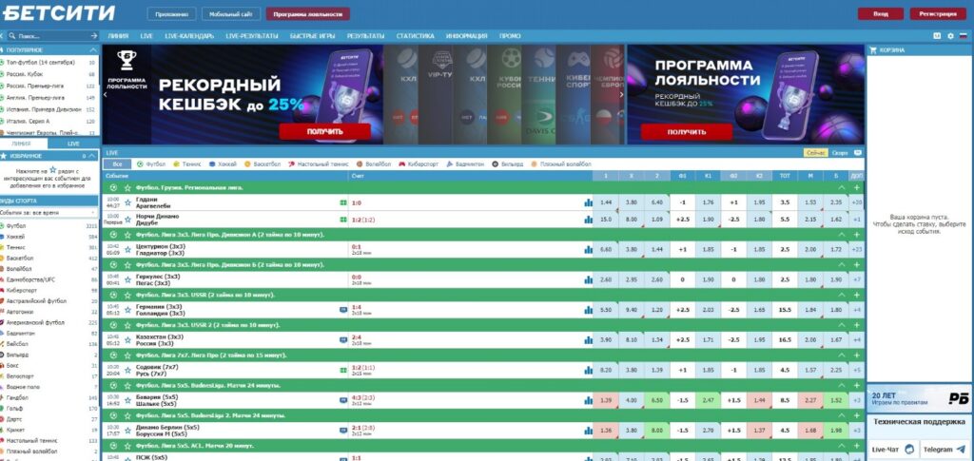Select red-highlighted odds 1.39 for Бавария
This screenshot has width=974, height=461.
(606, 400)
